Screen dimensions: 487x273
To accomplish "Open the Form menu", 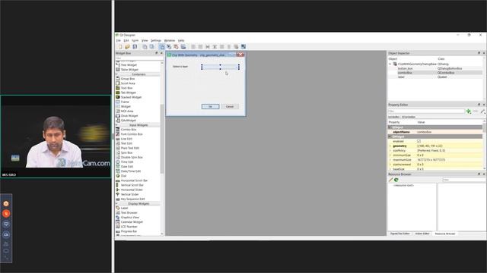I will pyautogui.click(x=135, y=40).
